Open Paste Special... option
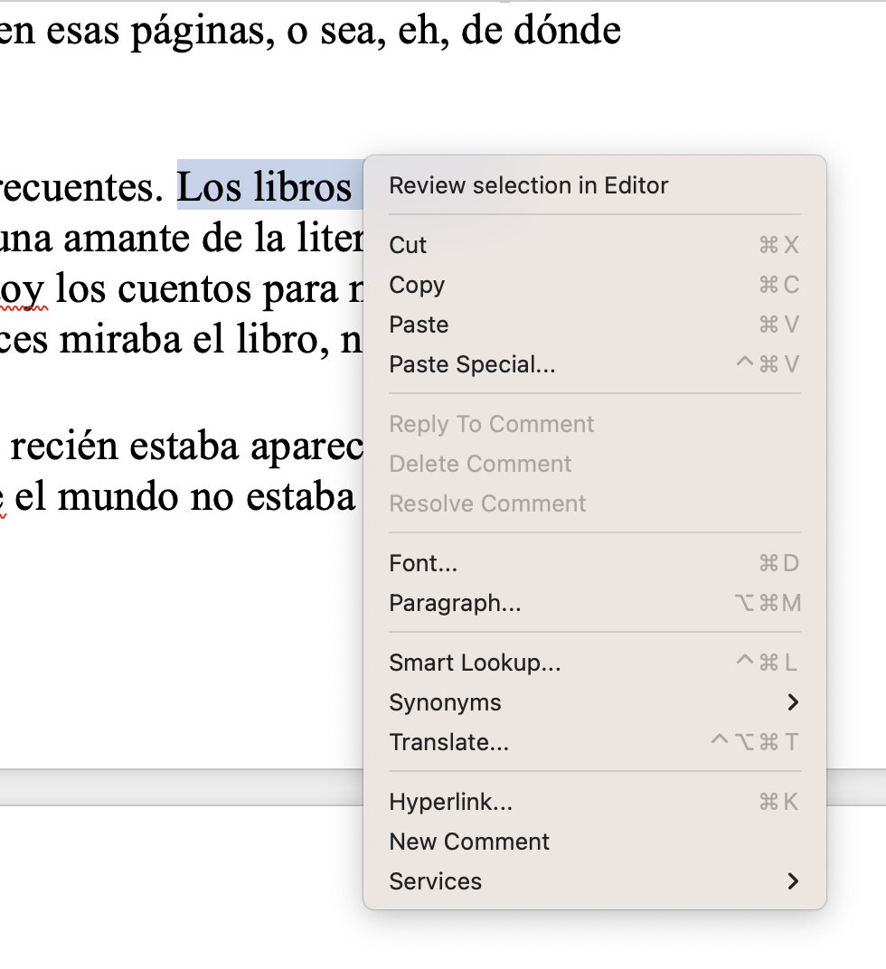 594,364
